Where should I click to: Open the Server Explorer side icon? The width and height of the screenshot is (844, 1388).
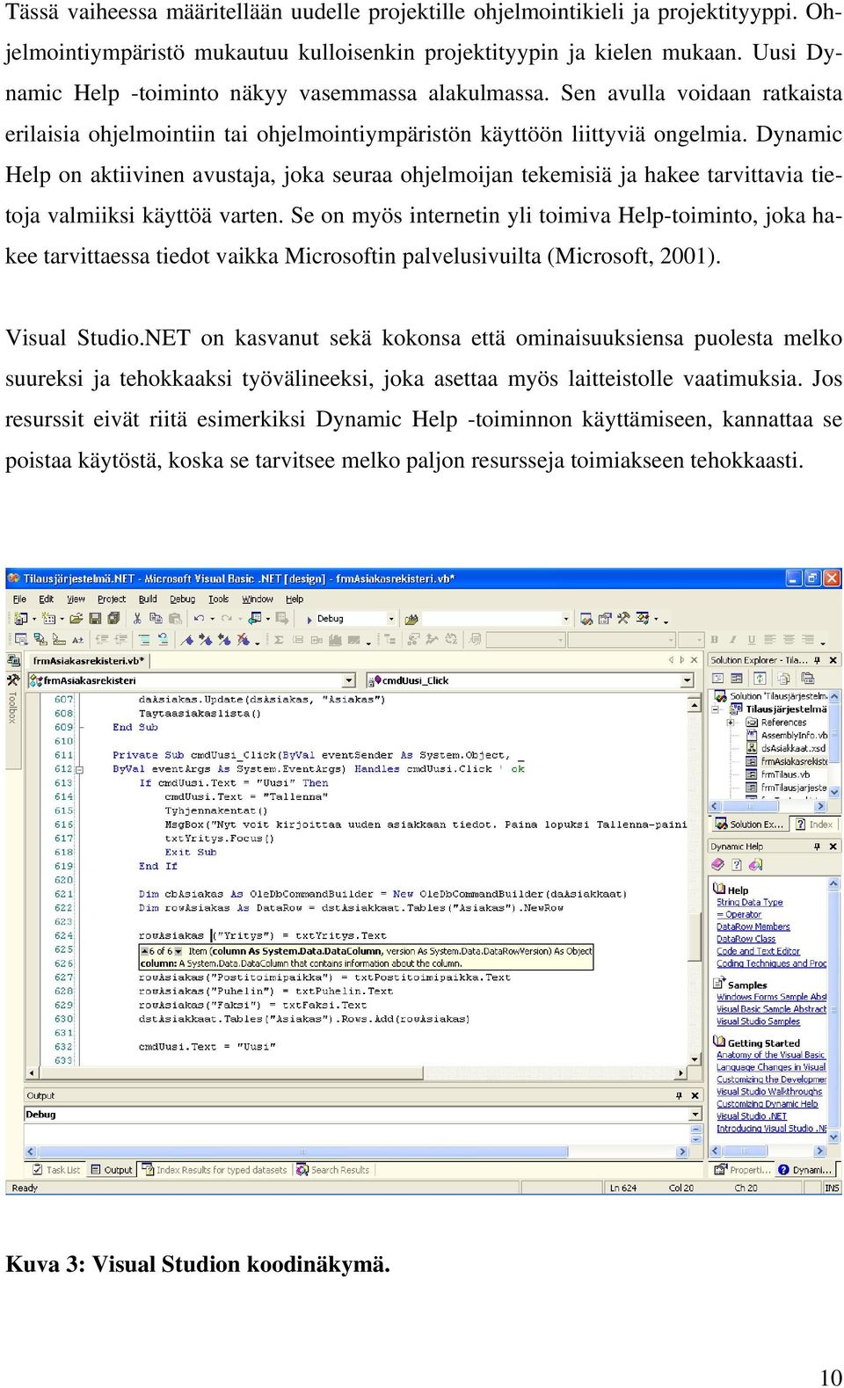click(x=13, y=660)
